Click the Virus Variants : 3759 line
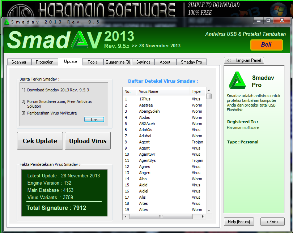Viewport: 293px width, 233px height. 50,198
